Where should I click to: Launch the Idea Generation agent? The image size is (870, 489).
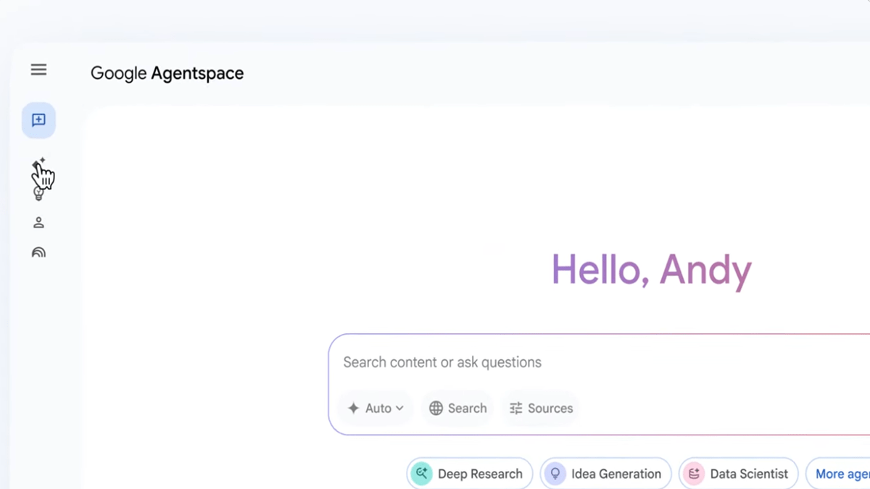pos(606,474)
